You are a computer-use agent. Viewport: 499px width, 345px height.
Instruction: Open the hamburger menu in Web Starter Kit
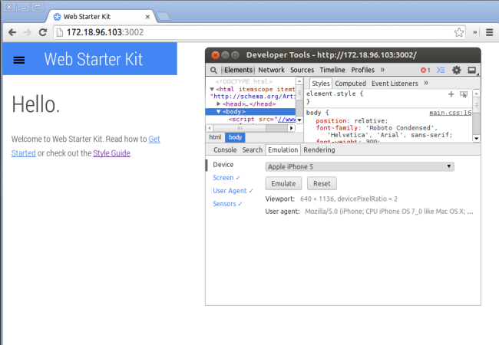19,60
